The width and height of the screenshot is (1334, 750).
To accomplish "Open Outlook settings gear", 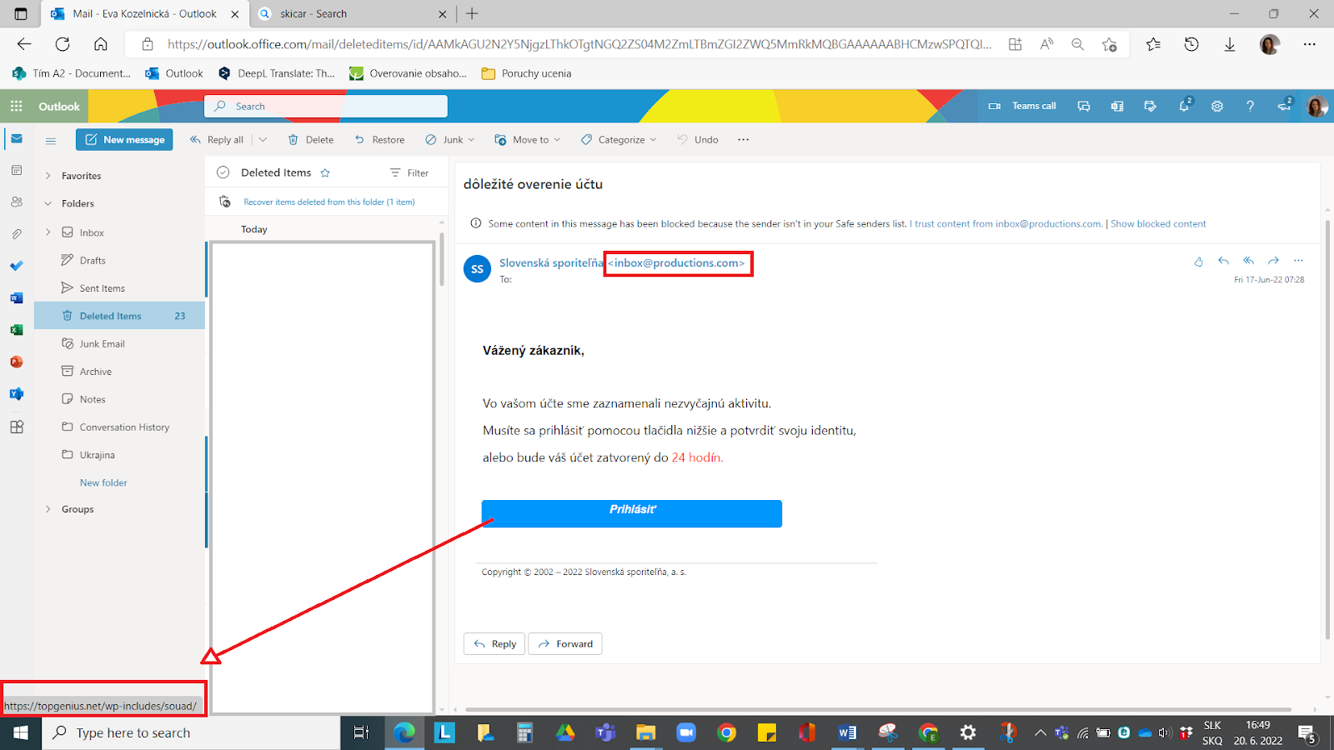I will pos(1217,106).
